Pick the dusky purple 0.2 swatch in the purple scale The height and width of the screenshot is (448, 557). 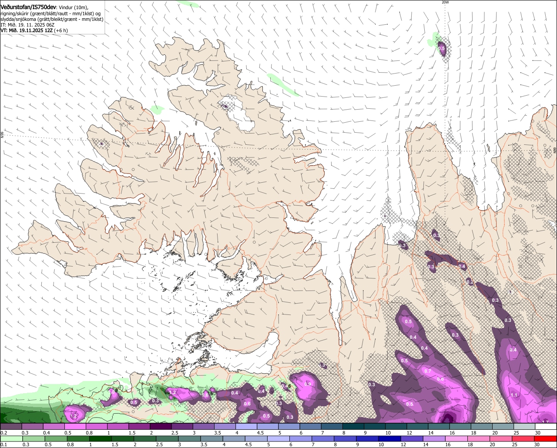coord(11,426)
